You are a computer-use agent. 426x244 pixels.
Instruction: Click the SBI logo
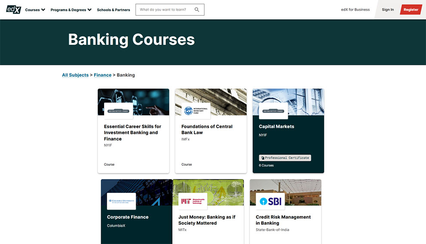(270, 201)
